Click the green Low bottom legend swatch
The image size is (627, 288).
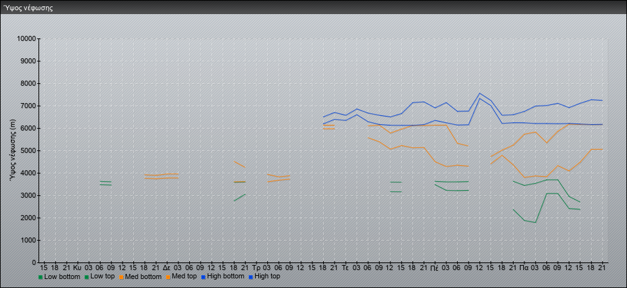[x=40, y=277]
